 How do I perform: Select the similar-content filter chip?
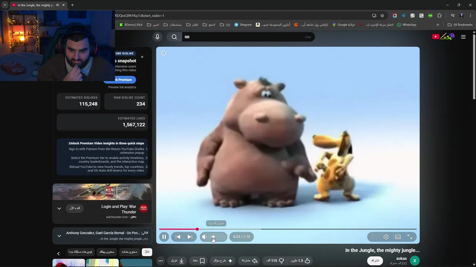129,252
